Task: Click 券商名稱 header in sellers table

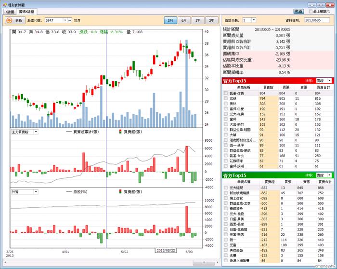Action: point(244,182)
